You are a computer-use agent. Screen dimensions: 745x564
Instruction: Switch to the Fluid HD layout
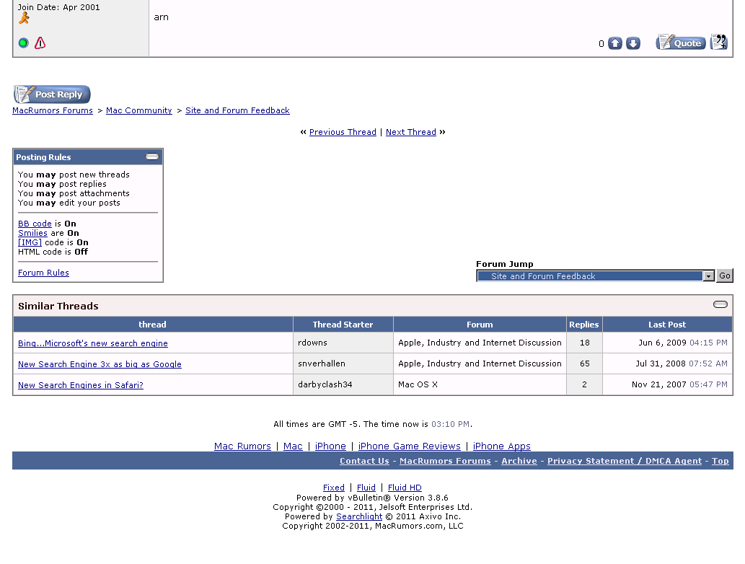point(405,488)
